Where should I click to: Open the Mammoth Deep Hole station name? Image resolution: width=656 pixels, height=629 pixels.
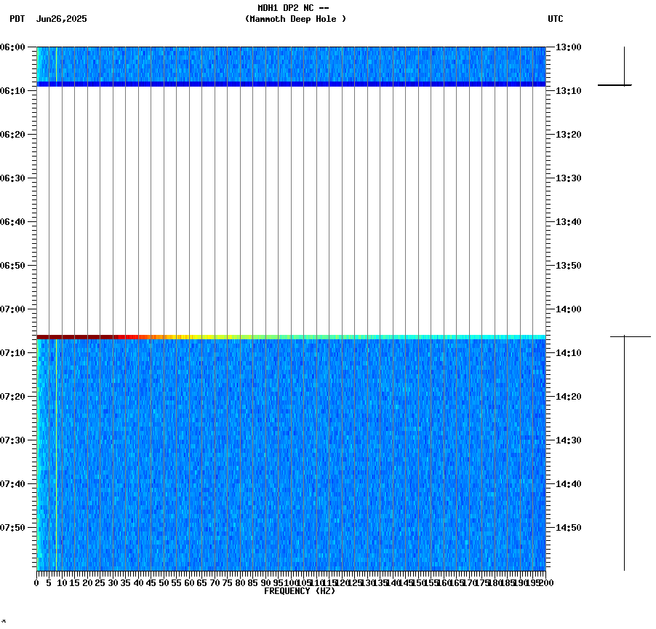tap(295, 20)
